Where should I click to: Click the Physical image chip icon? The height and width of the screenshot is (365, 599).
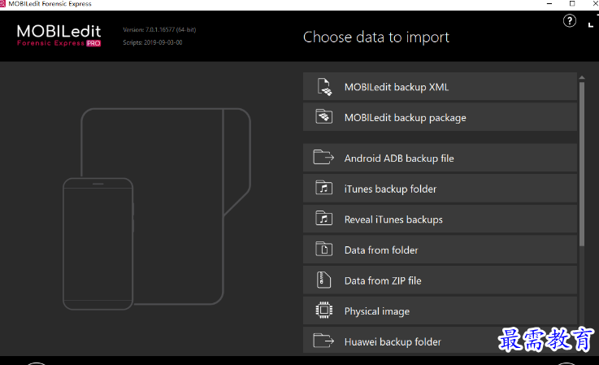tap(324, 310)
